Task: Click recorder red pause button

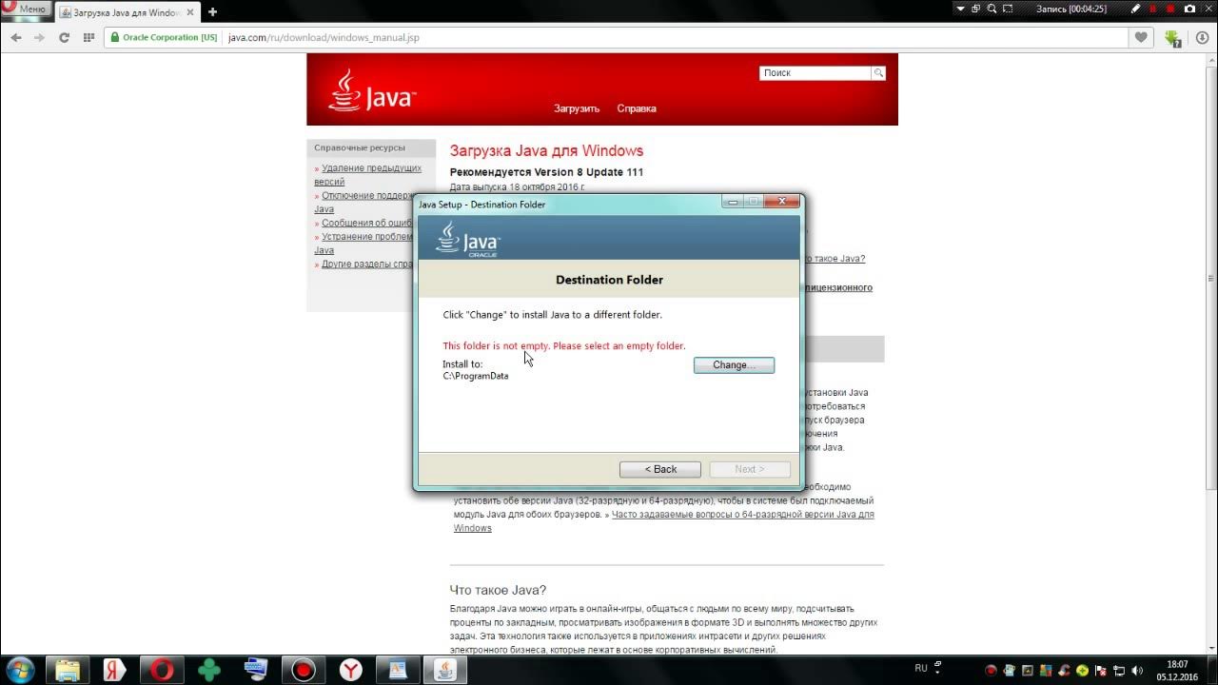Action: point(1152,9)
